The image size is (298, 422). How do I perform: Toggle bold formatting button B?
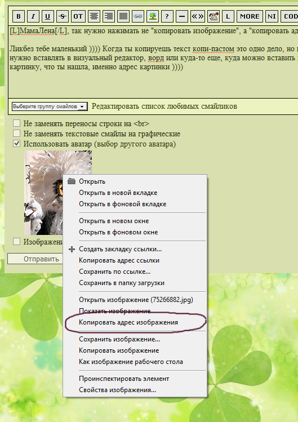[19, 16]
